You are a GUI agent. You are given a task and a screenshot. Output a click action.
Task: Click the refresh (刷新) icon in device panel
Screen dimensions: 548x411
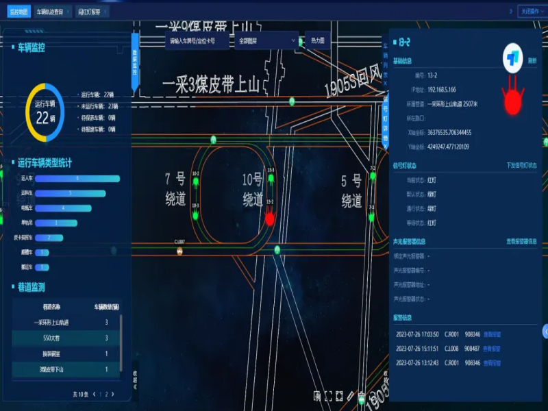[532, 60]
